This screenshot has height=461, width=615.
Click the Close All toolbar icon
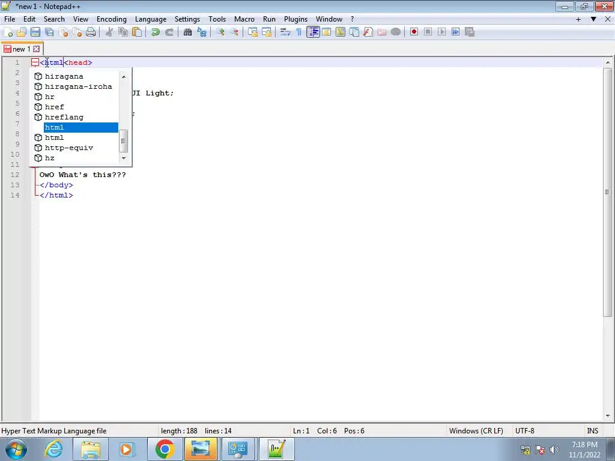[x=77, y=32]
